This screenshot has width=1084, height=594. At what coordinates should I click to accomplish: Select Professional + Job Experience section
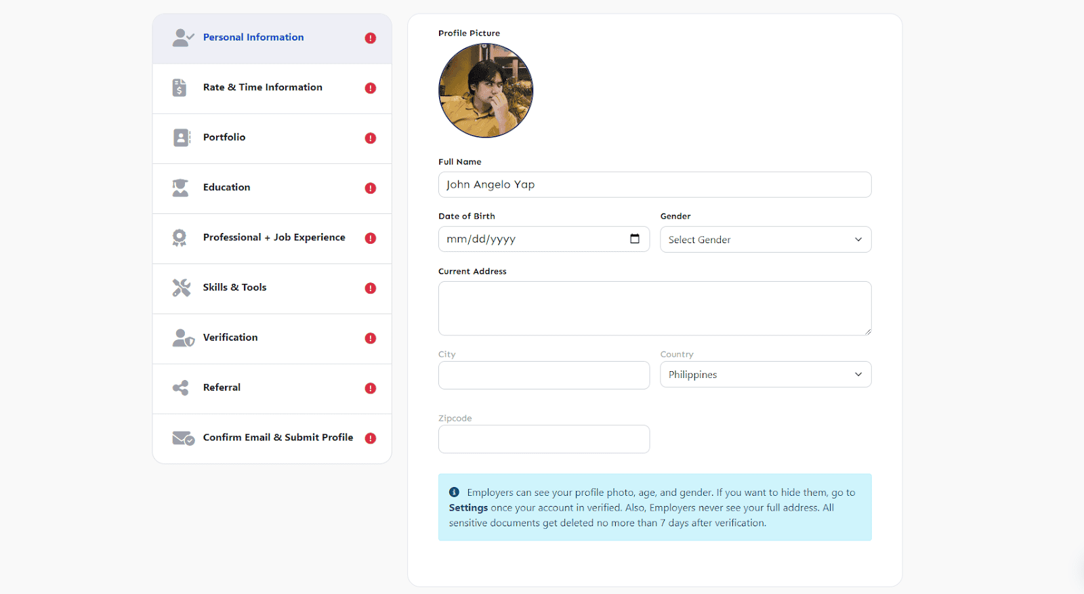point(272,239)
